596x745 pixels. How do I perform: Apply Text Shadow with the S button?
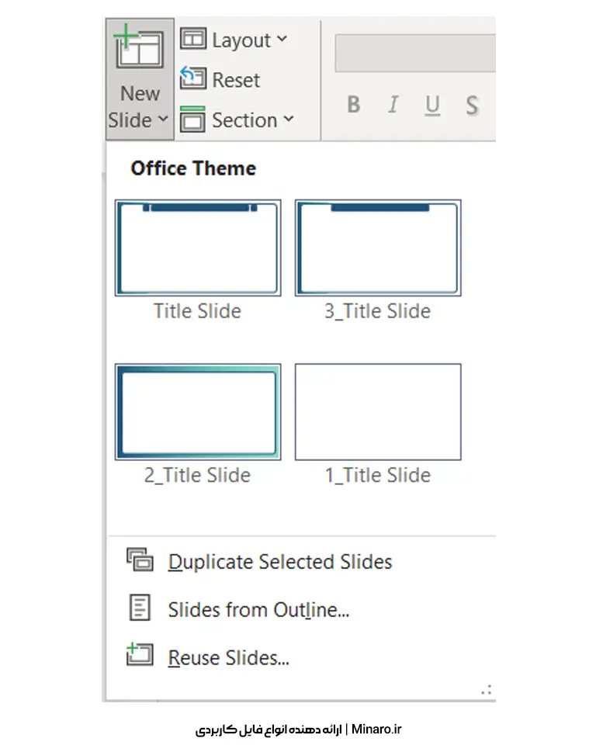coord(472,105)
